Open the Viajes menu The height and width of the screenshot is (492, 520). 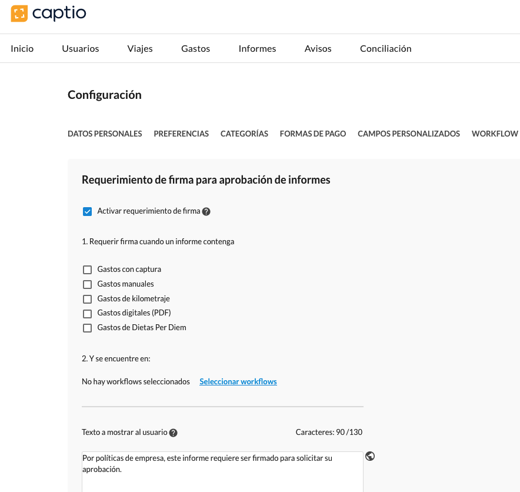click(x=140, y=48)
